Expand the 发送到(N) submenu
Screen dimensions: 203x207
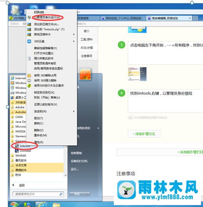pos(52,112)
